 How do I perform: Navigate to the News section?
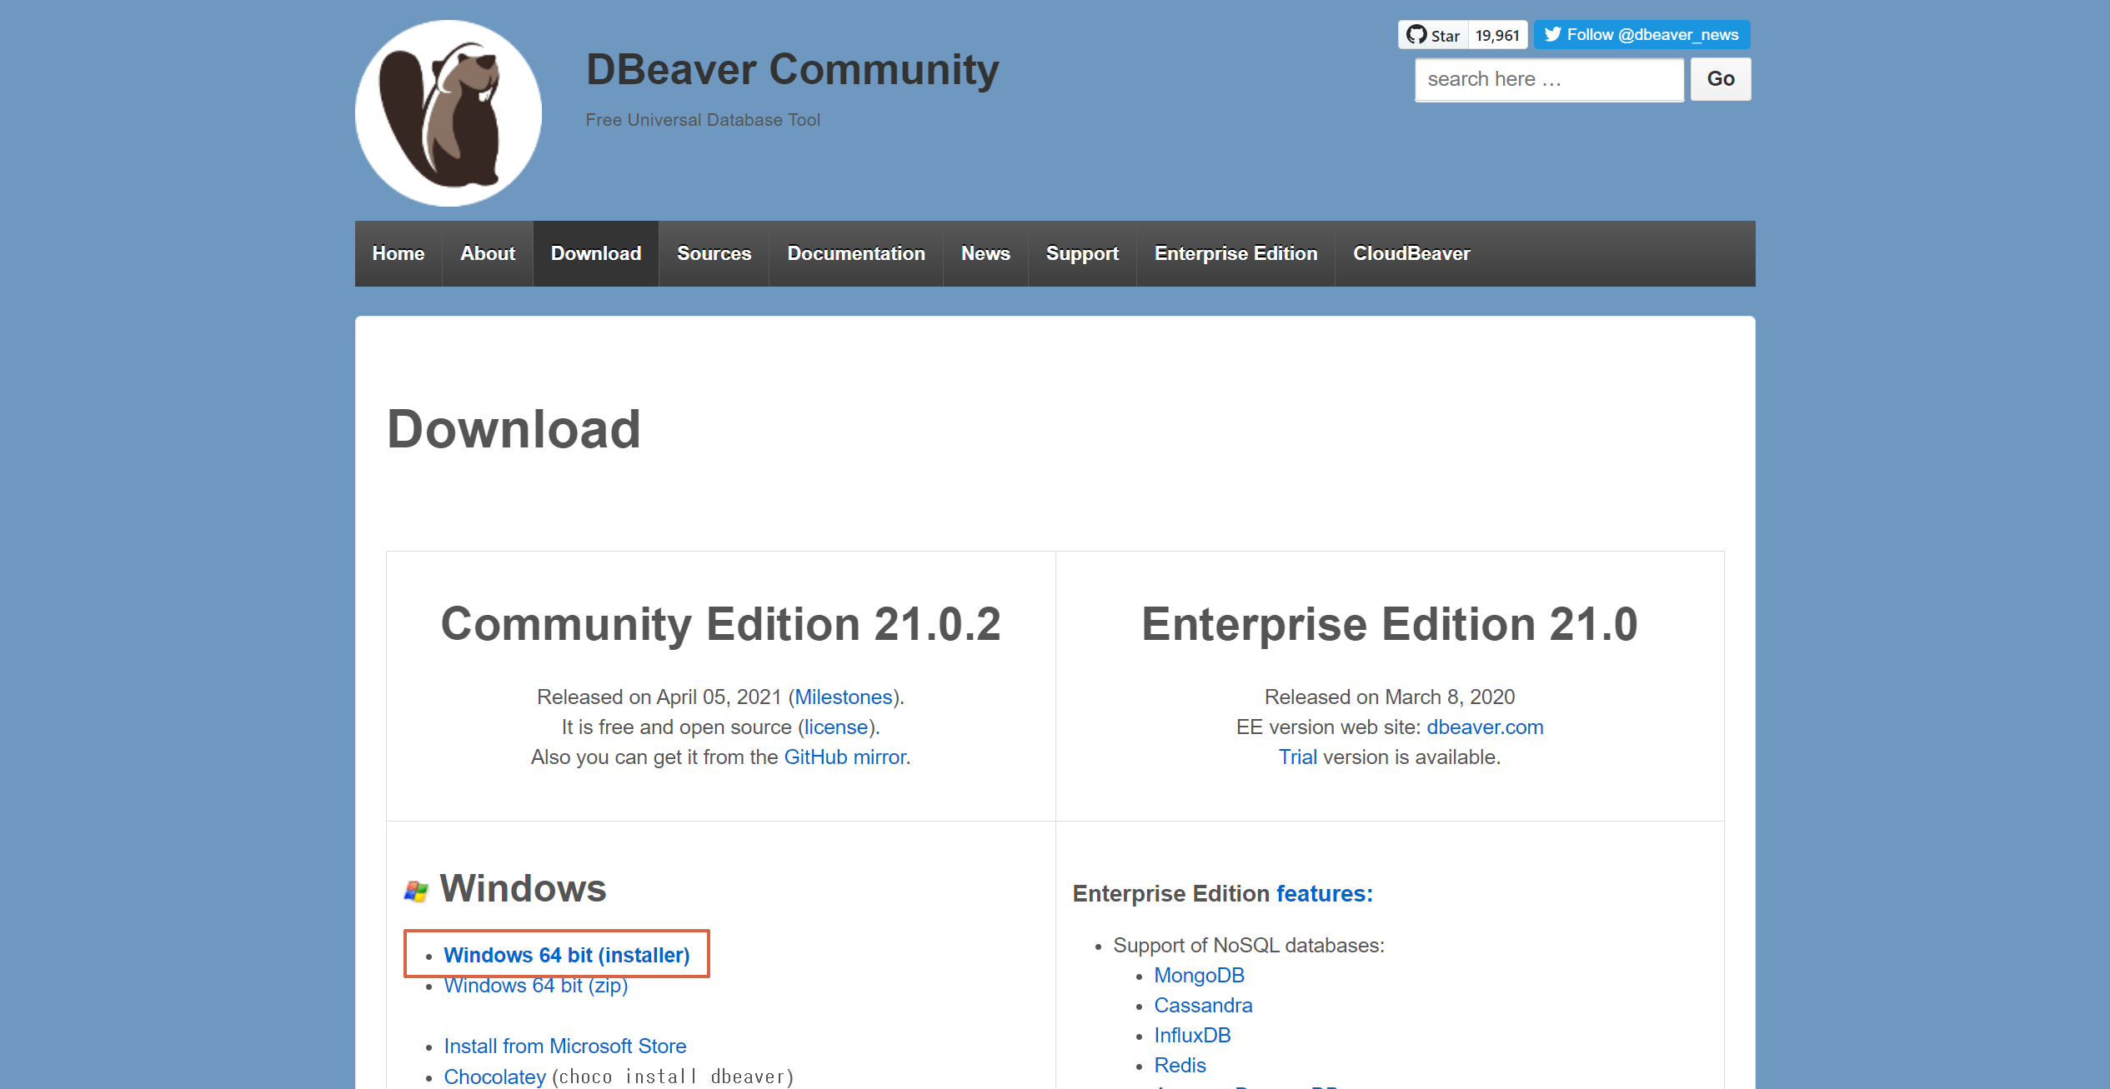point(985,253)
